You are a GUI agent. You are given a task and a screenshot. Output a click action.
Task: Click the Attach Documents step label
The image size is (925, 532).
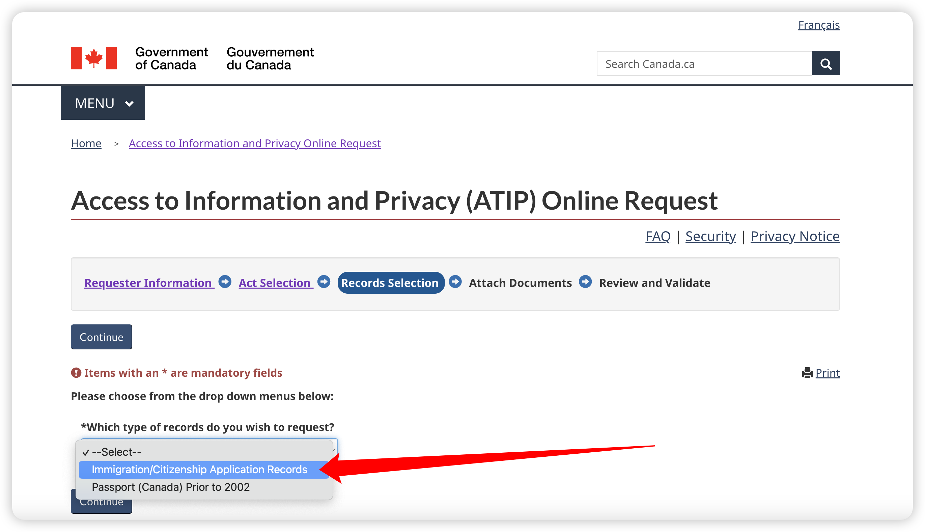coord(520,283)
